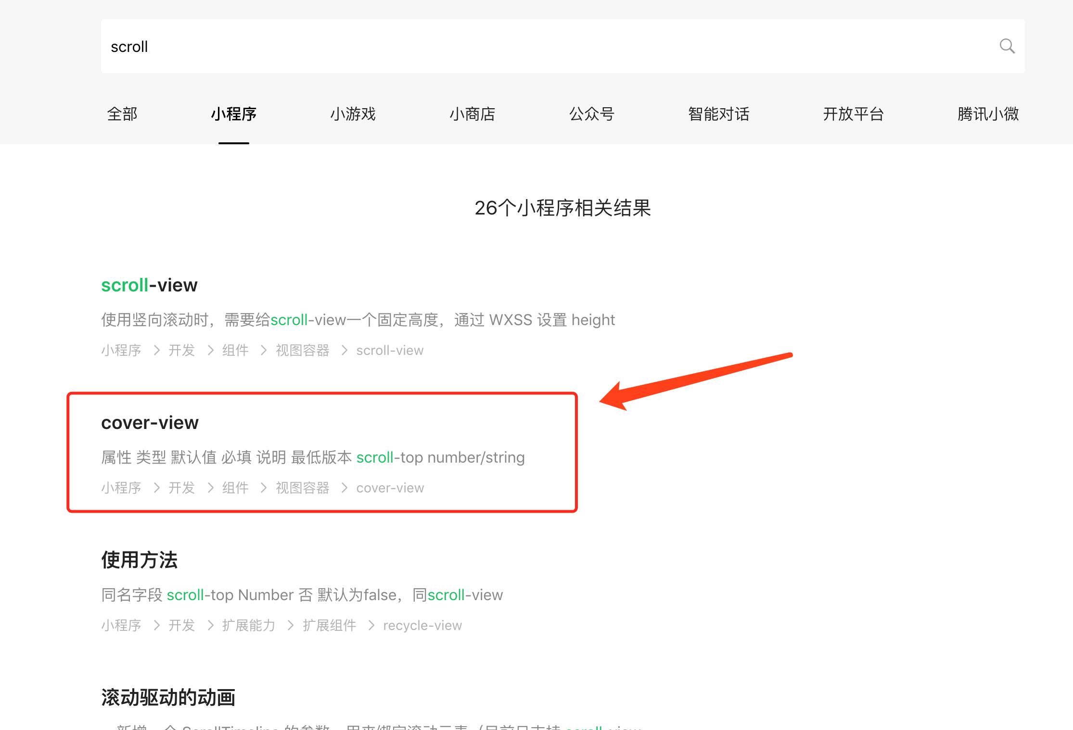Switch to the 全部 tab

122,114
